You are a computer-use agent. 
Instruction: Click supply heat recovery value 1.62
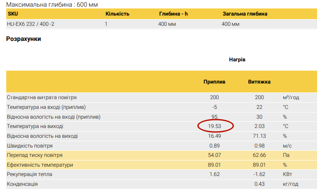(215, 174)
